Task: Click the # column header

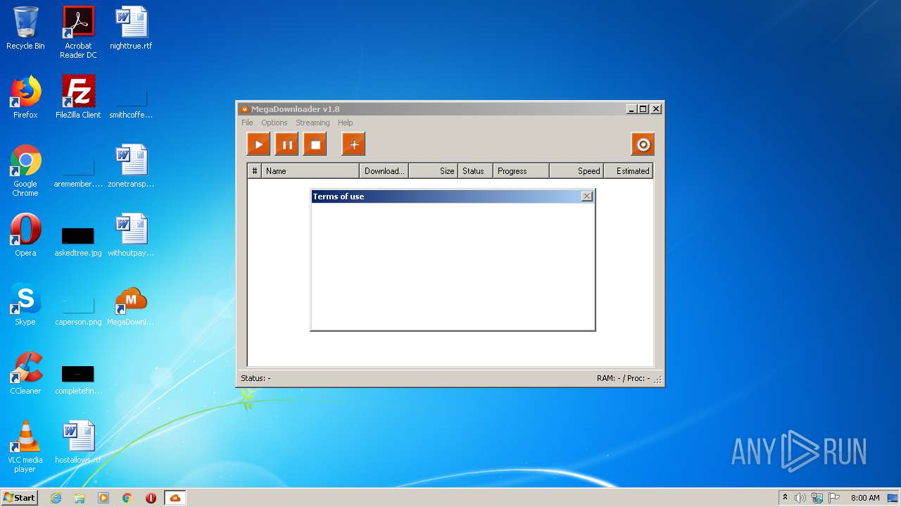Action: pyautogui.click(x=255, y=171)
